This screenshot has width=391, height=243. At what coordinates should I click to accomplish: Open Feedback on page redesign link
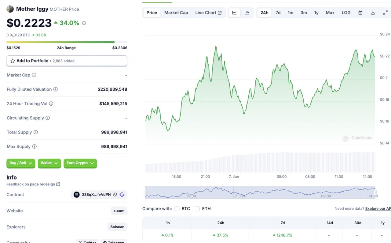(31, 184)
